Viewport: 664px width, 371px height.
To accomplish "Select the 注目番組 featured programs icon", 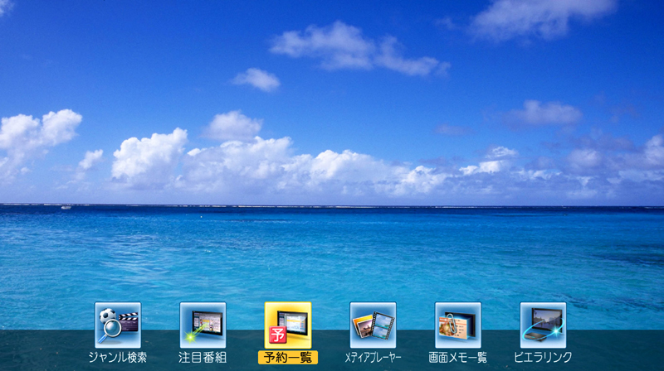I will 203,325.
